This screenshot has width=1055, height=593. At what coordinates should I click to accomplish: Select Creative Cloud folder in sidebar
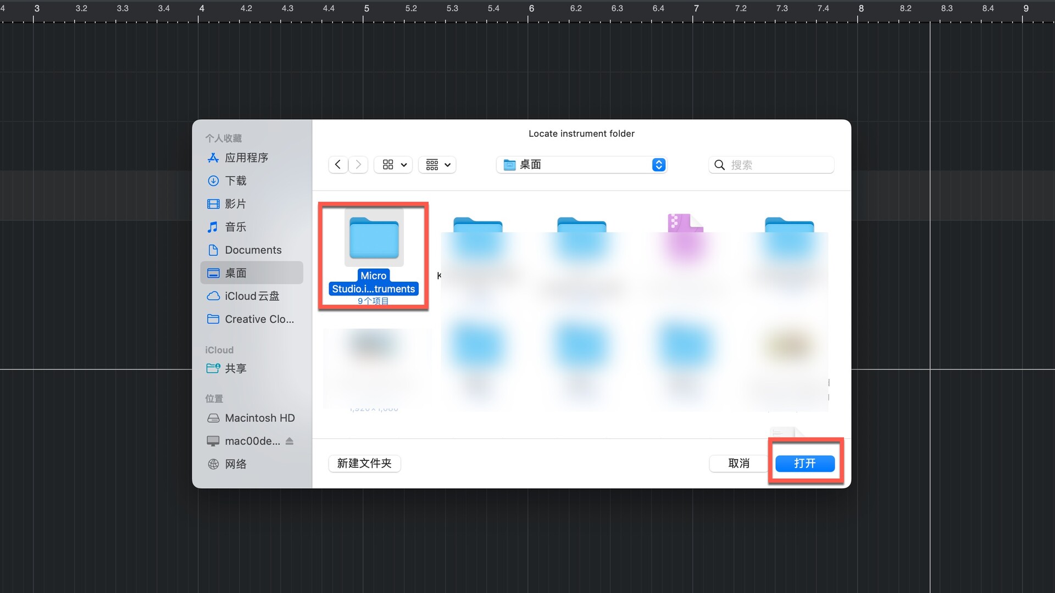pos(259,319)
